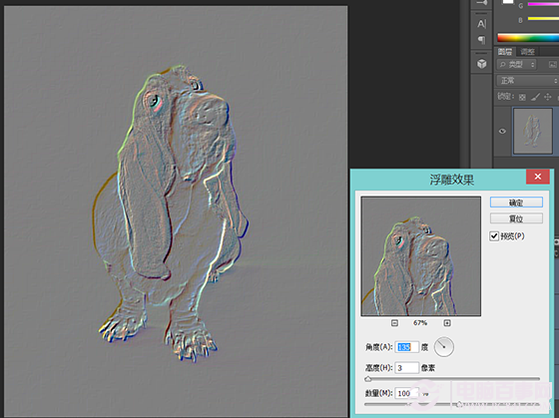Zoom out the emboss preview with minus
The image size is (559, 418).
(394, 323)
